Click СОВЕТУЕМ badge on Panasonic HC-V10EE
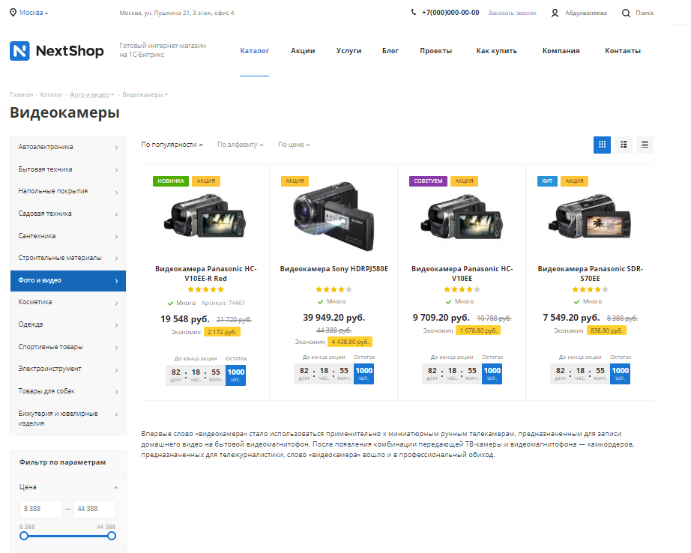 [428, 181]
